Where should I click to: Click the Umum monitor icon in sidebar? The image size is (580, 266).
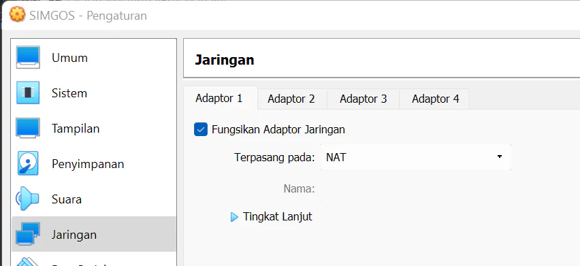click(x=28, y=57)
